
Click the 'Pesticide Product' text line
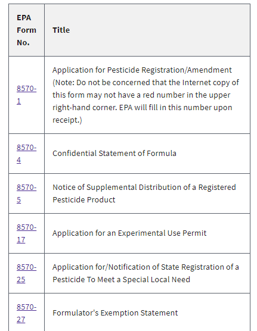83,199
